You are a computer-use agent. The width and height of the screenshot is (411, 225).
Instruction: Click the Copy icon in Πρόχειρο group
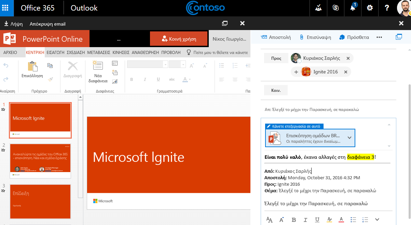(50, 66)
